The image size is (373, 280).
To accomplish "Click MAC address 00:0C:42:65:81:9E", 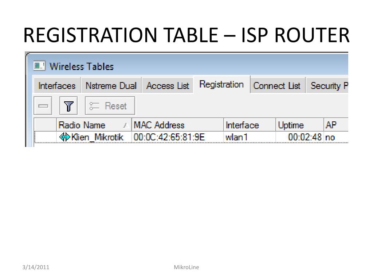I will pyautogui.click(x=169, y=137).
